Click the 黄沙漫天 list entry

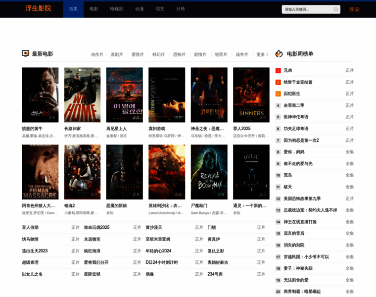(x=154, y=227)
